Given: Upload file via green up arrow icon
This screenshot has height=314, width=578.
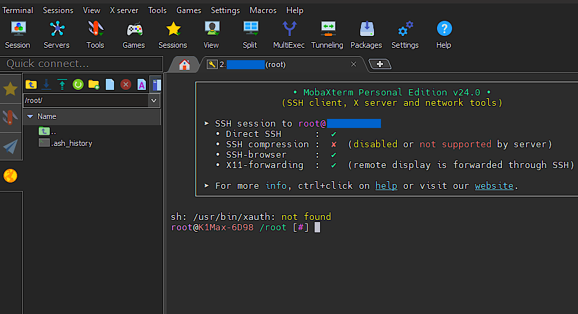Looking at the screenshot, I should [x=62, y=84].
